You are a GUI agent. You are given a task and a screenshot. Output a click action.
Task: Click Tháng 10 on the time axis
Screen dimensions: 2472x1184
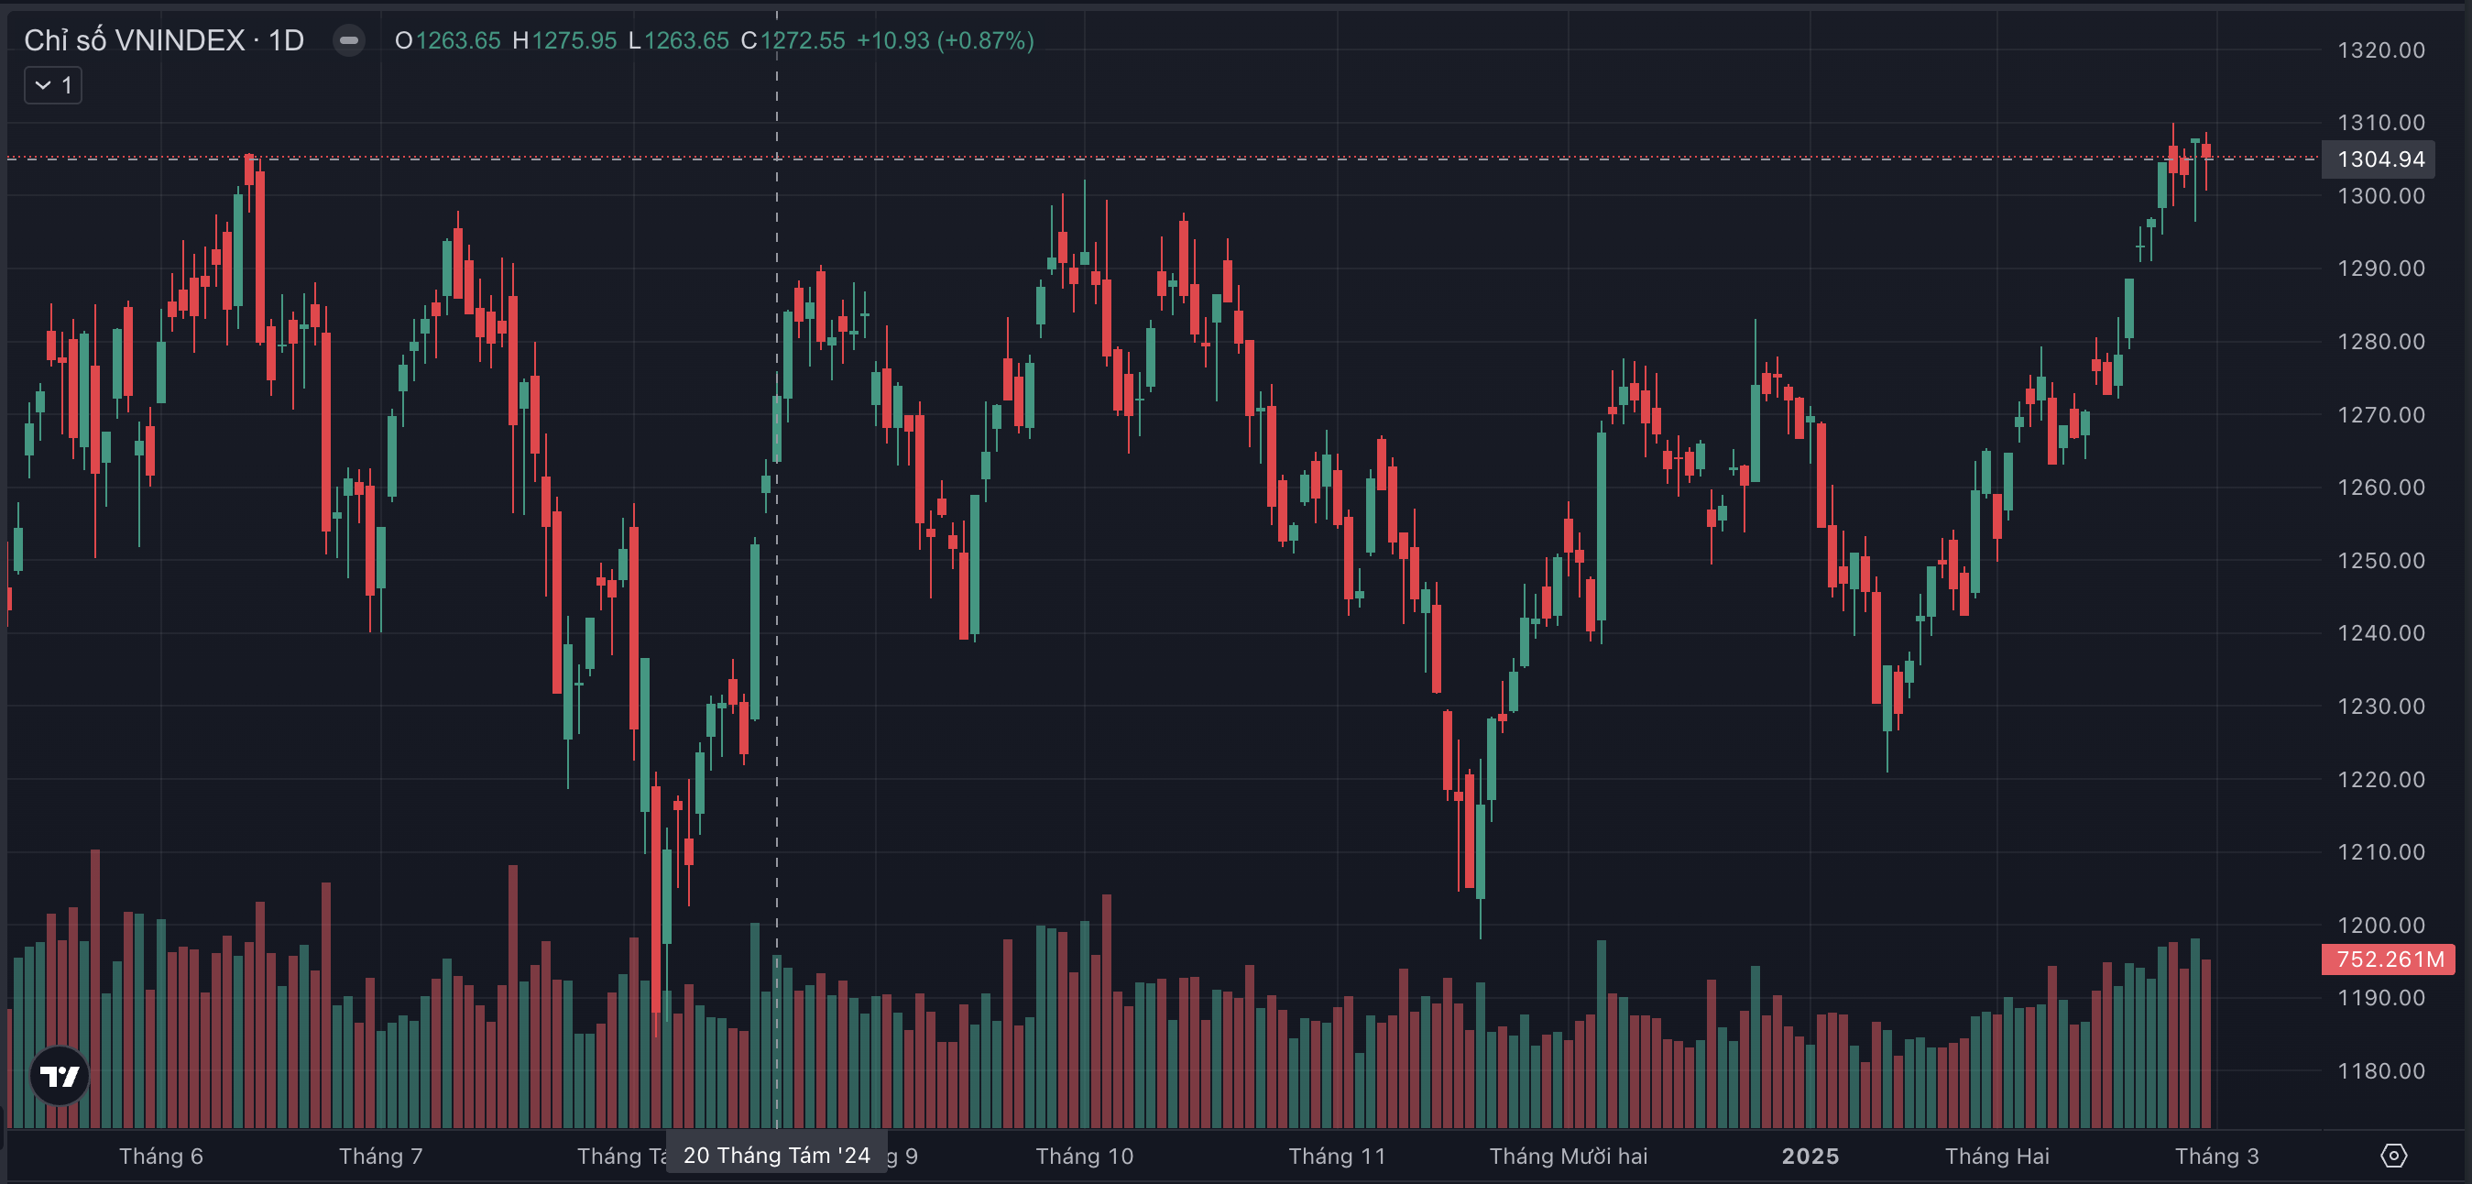(1085, 1157)
